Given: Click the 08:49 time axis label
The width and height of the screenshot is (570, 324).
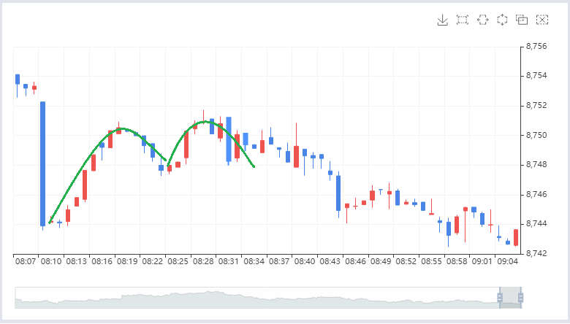Looking at the screenshot, I should pyautogui.click(x=381, y=261).
